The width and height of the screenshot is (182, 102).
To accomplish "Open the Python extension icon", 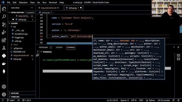I will coord(4,56).
